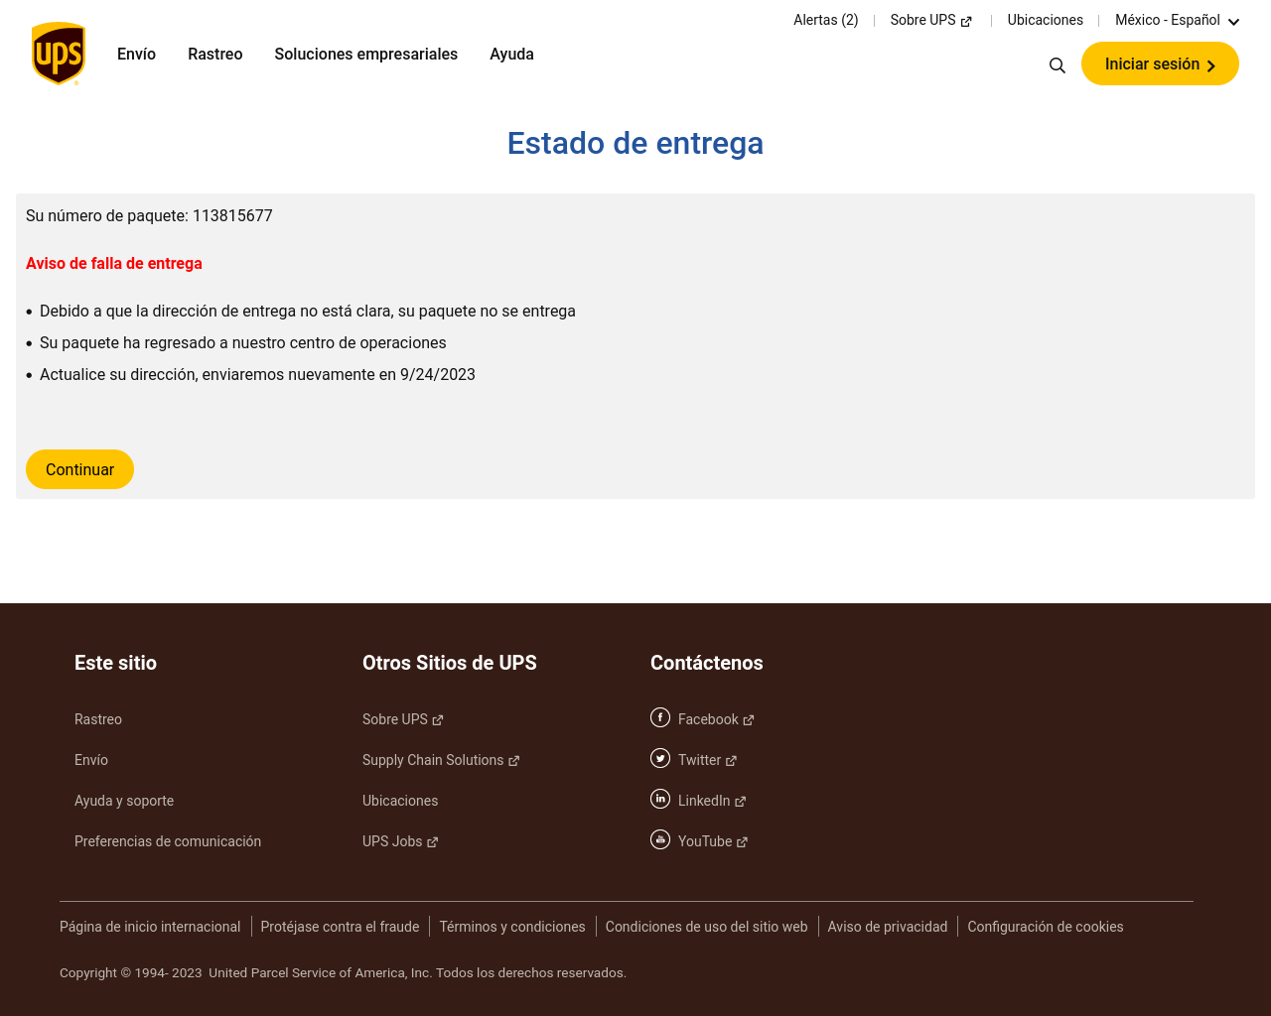The height and width of the screenshot is (1016, 1271).
Task: Click the LinkedIn circle icon in footer
Action: [660, 799]
